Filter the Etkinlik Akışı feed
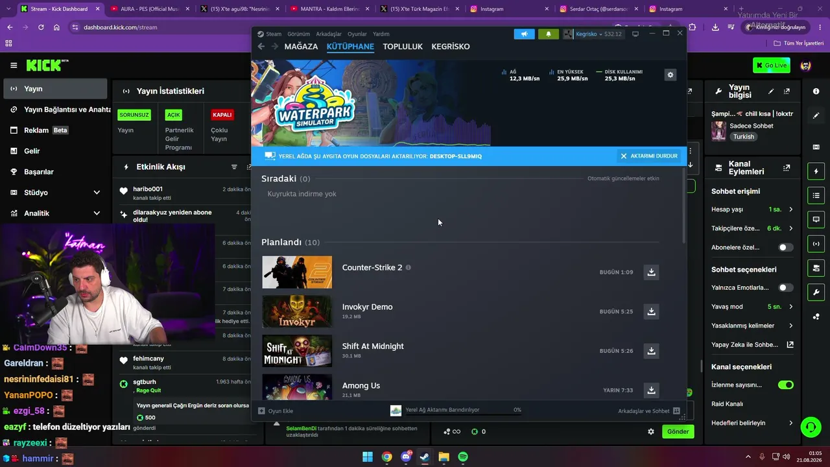Image resolution: width=830 pixels, height=467 pixels. click(x=234, y=167)
